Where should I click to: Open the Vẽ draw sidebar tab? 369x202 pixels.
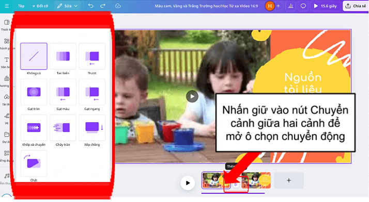6,118
